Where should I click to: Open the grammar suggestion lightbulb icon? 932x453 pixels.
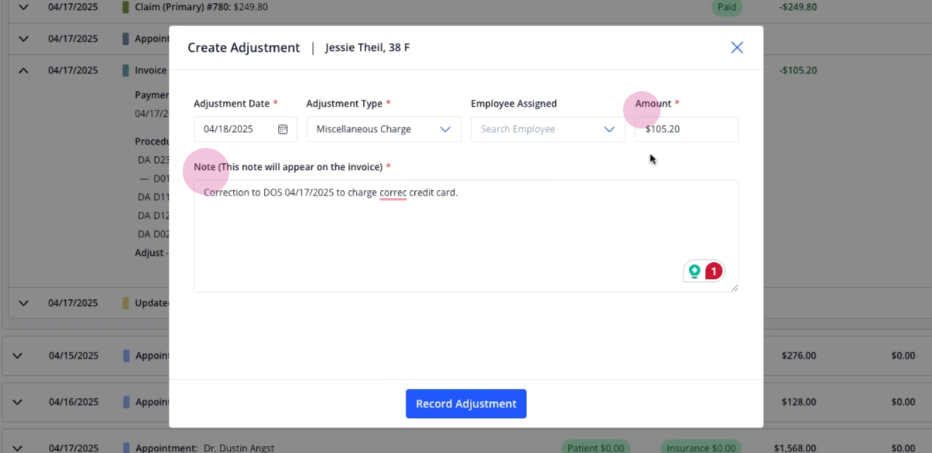pyautogui.click(x=694, y=271)
